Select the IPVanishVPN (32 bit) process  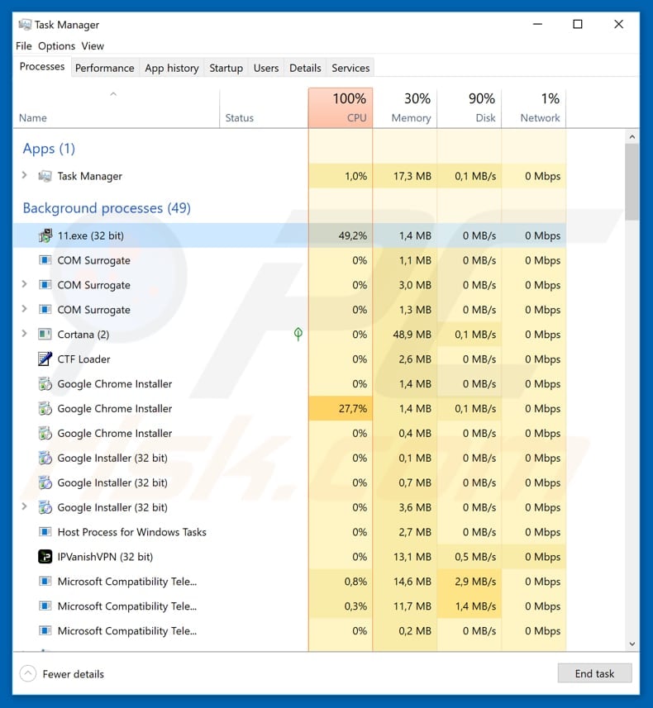coord(289,557)
